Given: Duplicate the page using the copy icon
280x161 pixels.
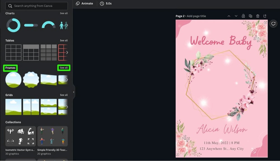Looking at the screenshot, I should [x=251, y=16].
